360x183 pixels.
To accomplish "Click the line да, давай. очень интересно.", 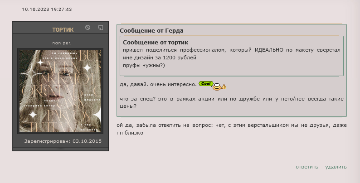I will 158,84.
